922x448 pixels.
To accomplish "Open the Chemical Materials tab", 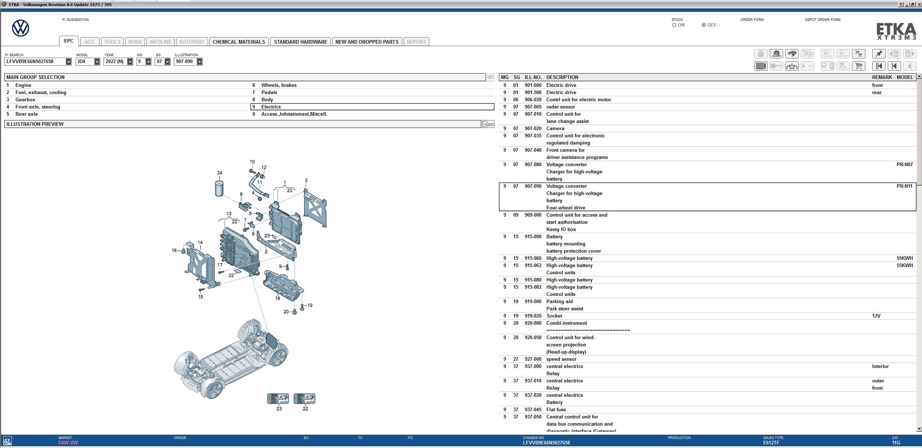I will click(x=239, y=42).
